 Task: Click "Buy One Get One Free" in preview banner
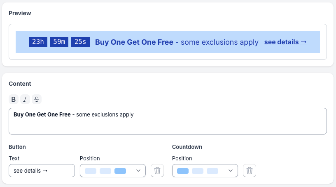(x=134, y=42)
